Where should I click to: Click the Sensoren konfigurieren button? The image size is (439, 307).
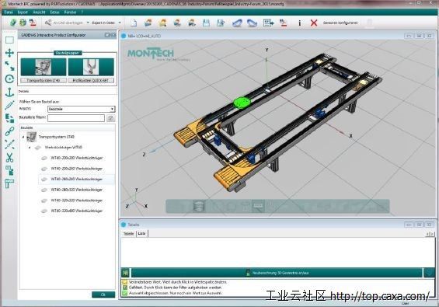point(340,23)
